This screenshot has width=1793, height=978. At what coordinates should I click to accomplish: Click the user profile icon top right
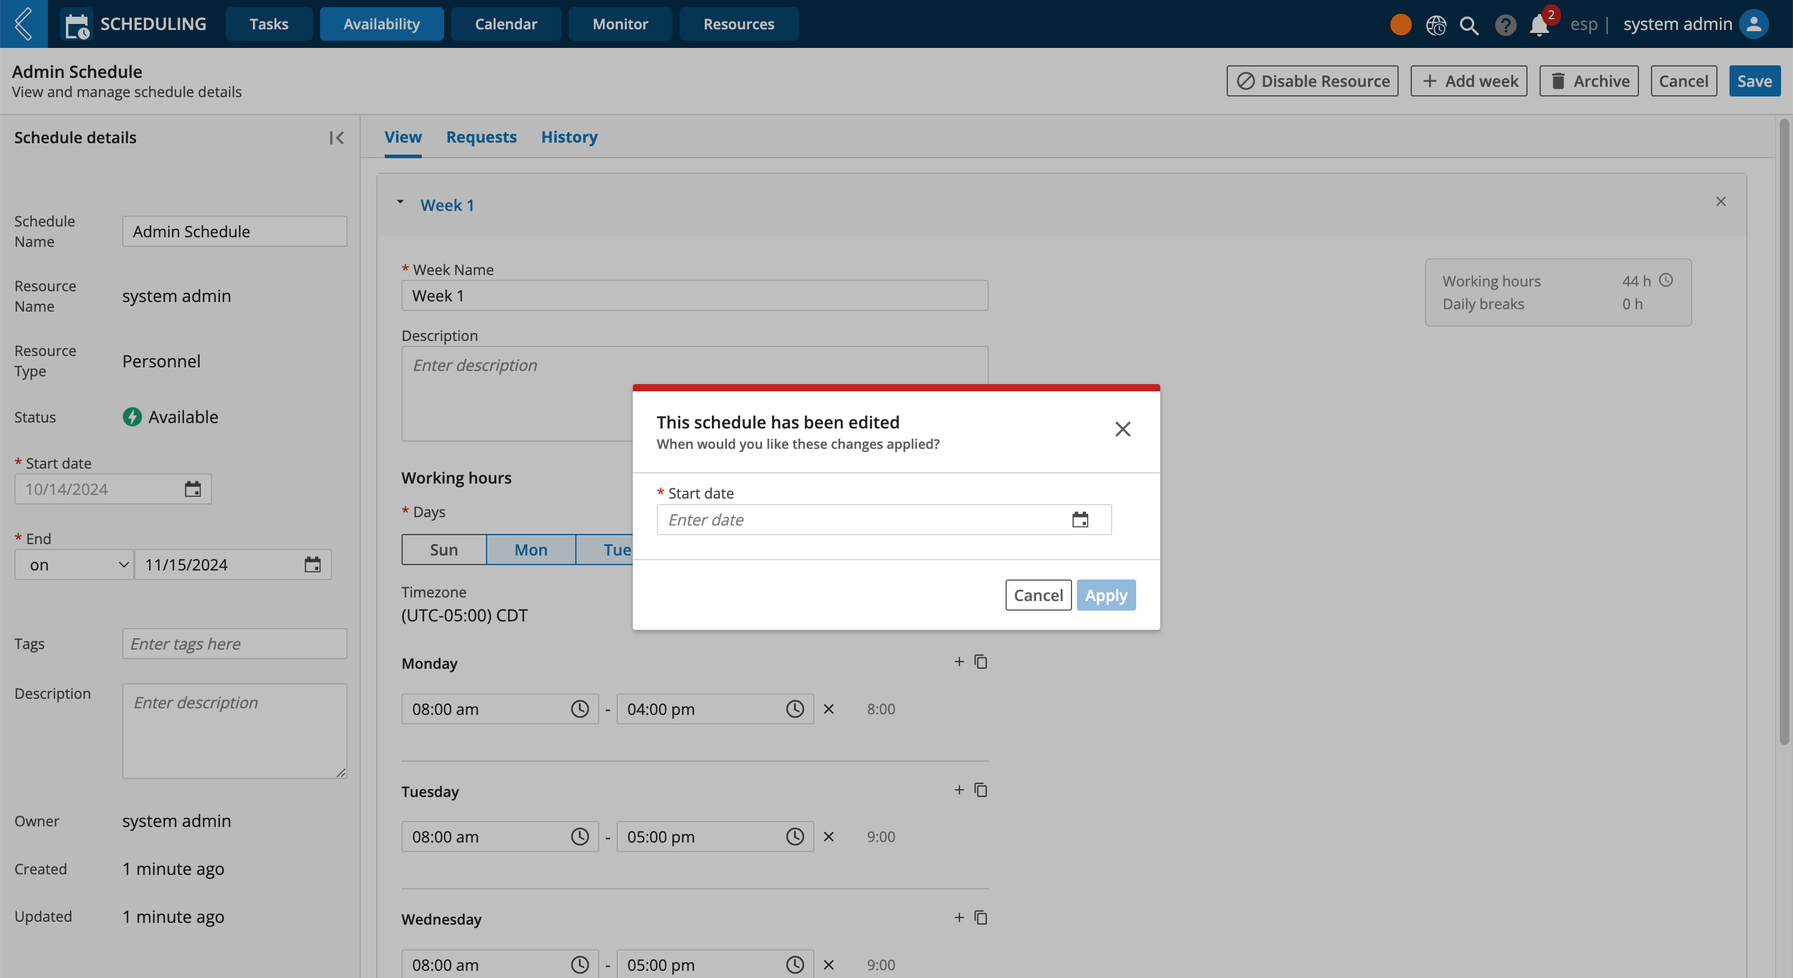(1757, 23)
